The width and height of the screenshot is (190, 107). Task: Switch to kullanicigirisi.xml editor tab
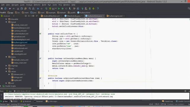115,16
